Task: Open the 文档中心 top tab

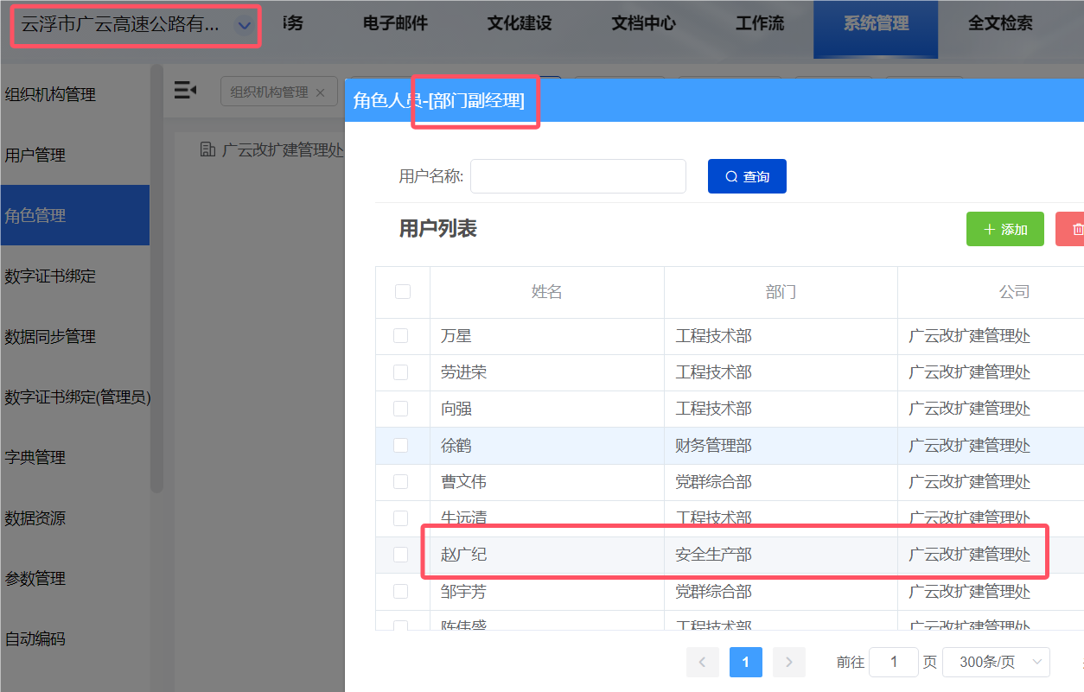Action: (643, 24)
